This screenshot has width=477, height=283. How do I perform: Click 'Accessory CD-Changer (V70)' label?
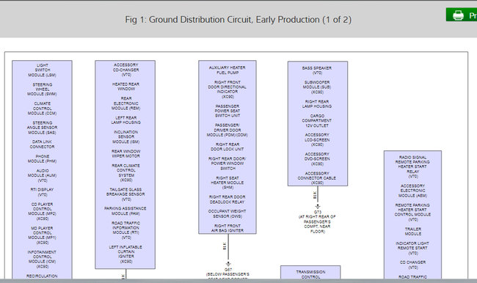click(x=125, y=70)
